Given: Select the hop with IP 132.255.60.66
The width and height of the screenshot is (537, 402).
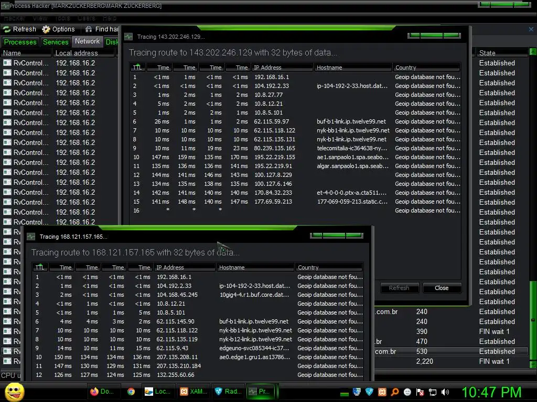Looking at the screenshot, I should pos(198,375).
